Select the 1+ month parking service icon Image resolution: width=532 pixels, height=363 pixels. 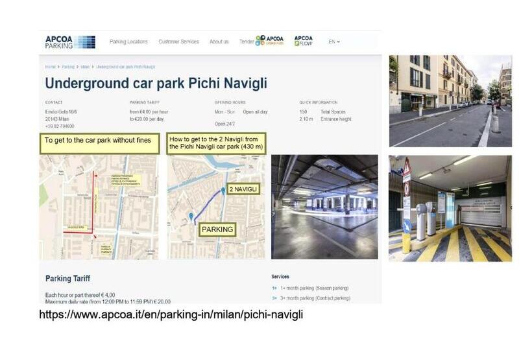click(x=274, y=288)
